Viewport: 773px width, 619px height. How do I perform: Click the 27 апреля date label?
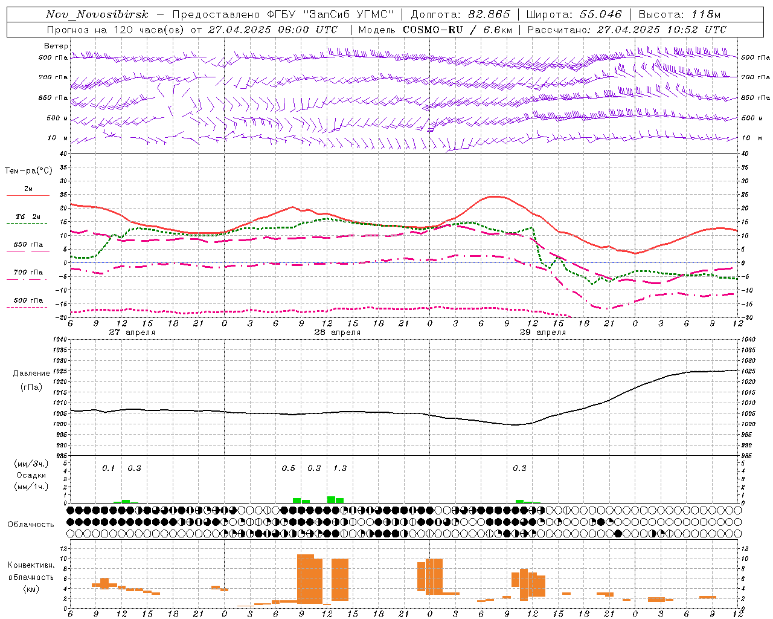coord(132,332)
